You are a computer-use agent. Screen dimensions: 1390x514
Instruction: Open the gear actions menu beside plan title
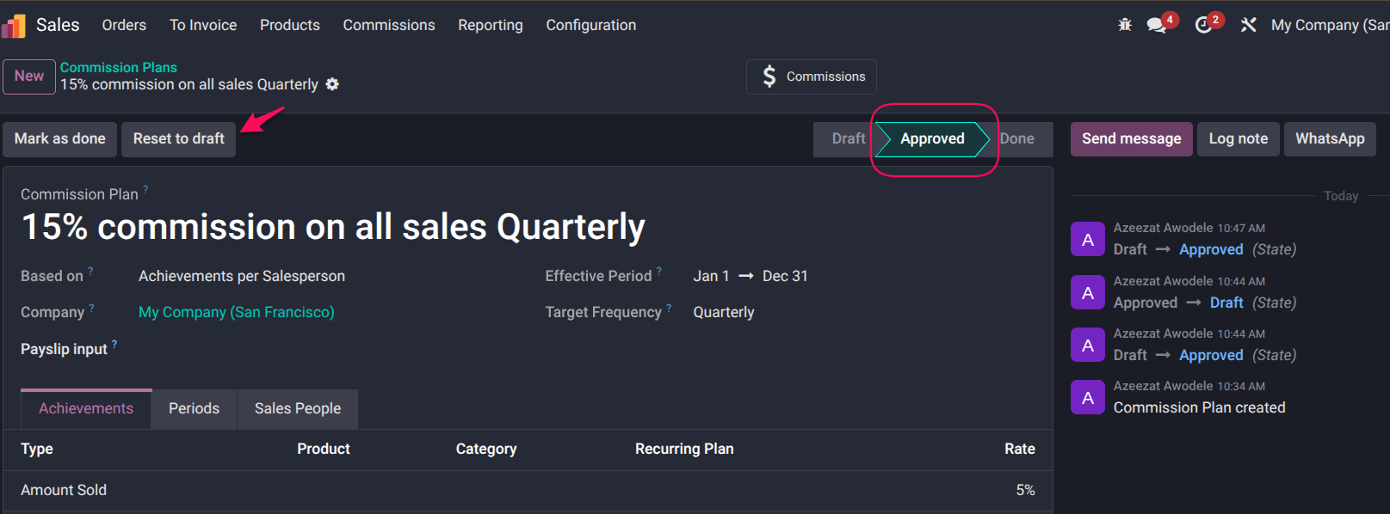(332, 84)
